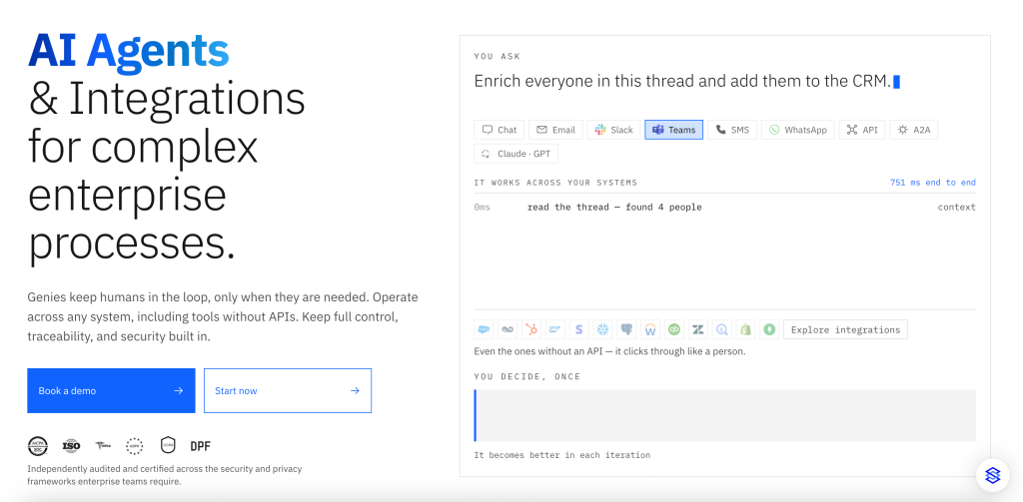Image resolution: width=1023 pixels, height=502 pixels.
Task: Click the gray infinity-loop integration icon
Action: (x=508, y=329)
